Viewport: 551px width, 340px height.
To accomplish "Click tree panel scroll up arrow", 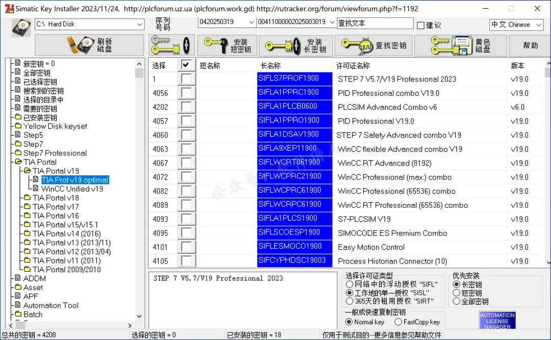I will pyautogui.click(x=139, y=64).
